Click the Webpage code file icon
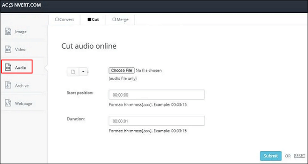308x164 pixels. (x=8, y=103)
